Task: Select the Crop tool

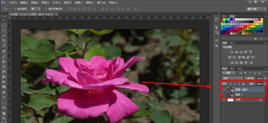Action: (4, 41)
